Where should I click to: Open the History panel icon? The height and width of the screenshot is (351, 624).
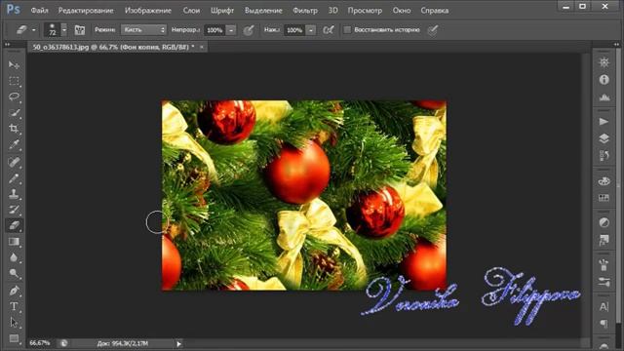[604, 156]
